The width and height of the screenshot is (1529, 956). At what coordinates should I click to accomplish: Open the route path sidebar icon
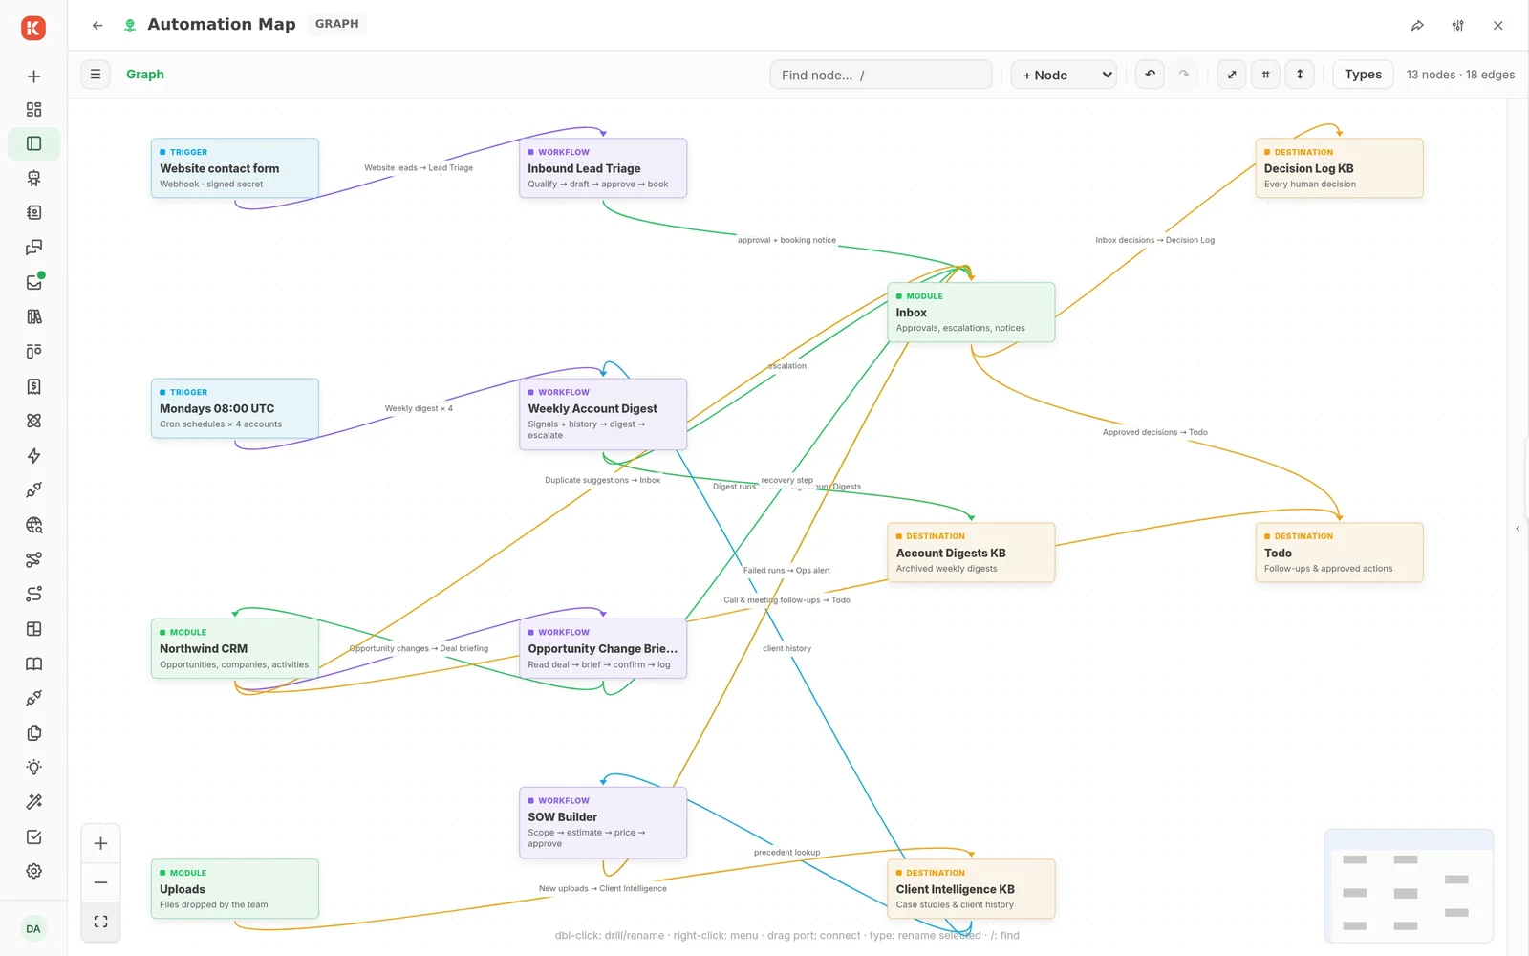33,595
